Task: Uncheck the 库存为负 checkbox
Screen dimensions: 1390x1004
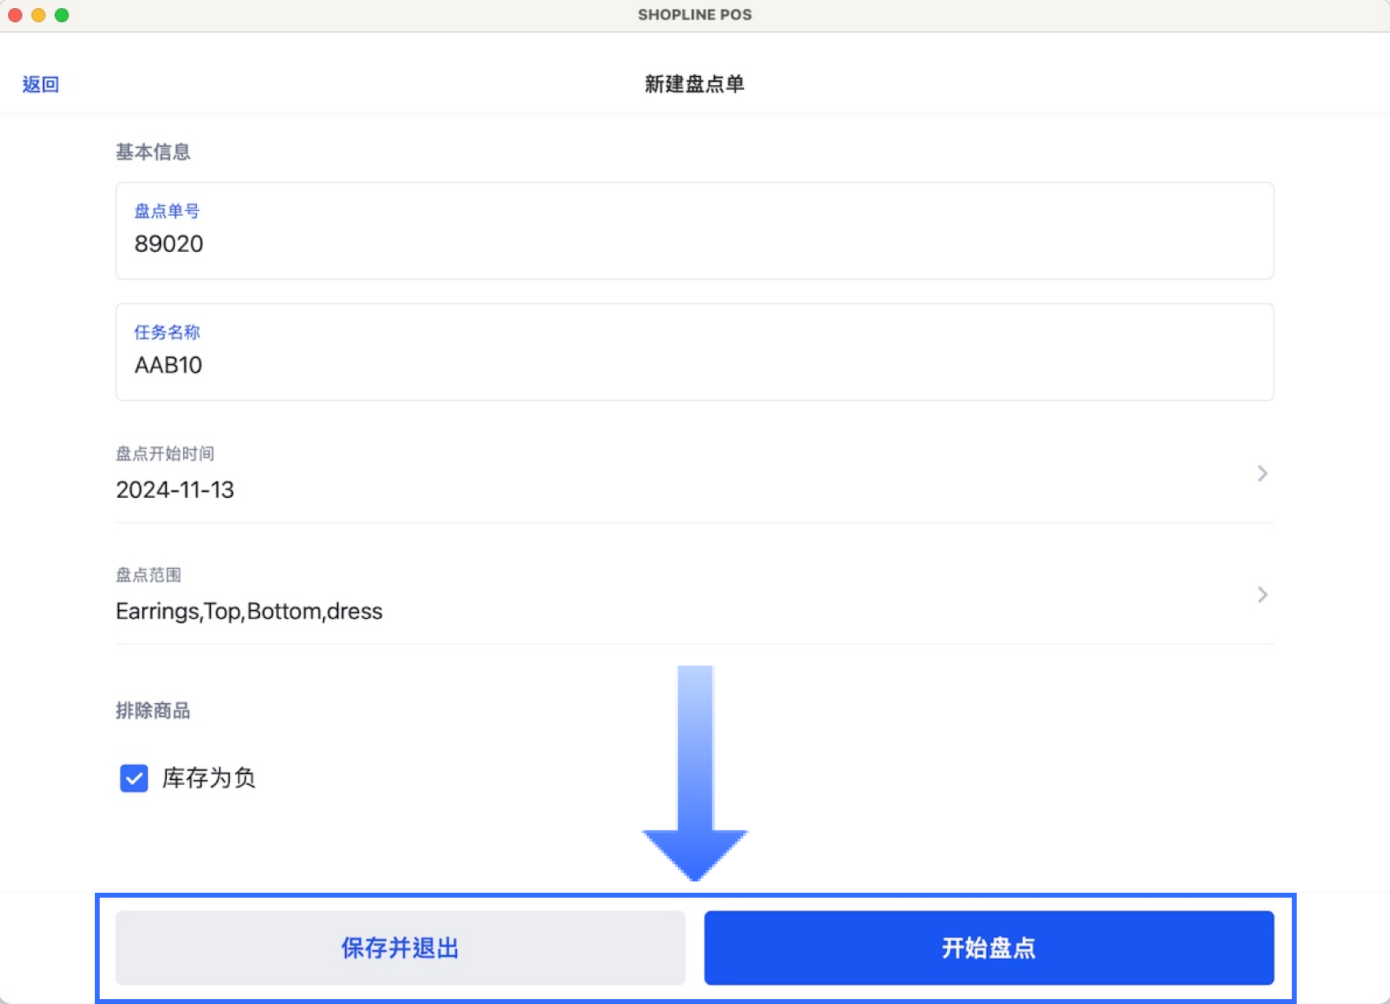Action: pos(134,778)
